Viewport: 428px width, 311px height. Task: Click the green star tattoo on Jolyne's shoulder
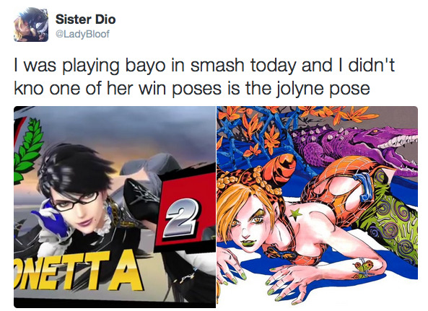pyautogui.click(x=296, y=214)
